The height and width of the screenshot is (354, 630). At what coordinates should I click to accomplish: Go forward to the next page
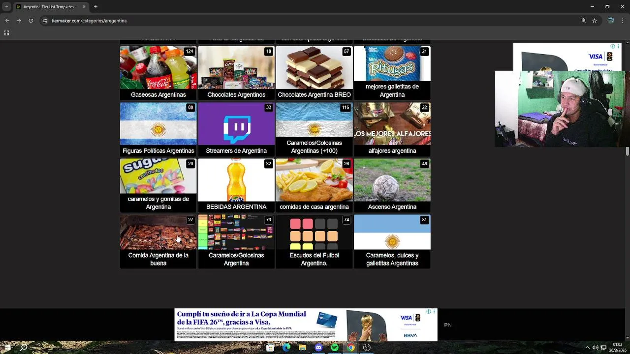[19, 21]
